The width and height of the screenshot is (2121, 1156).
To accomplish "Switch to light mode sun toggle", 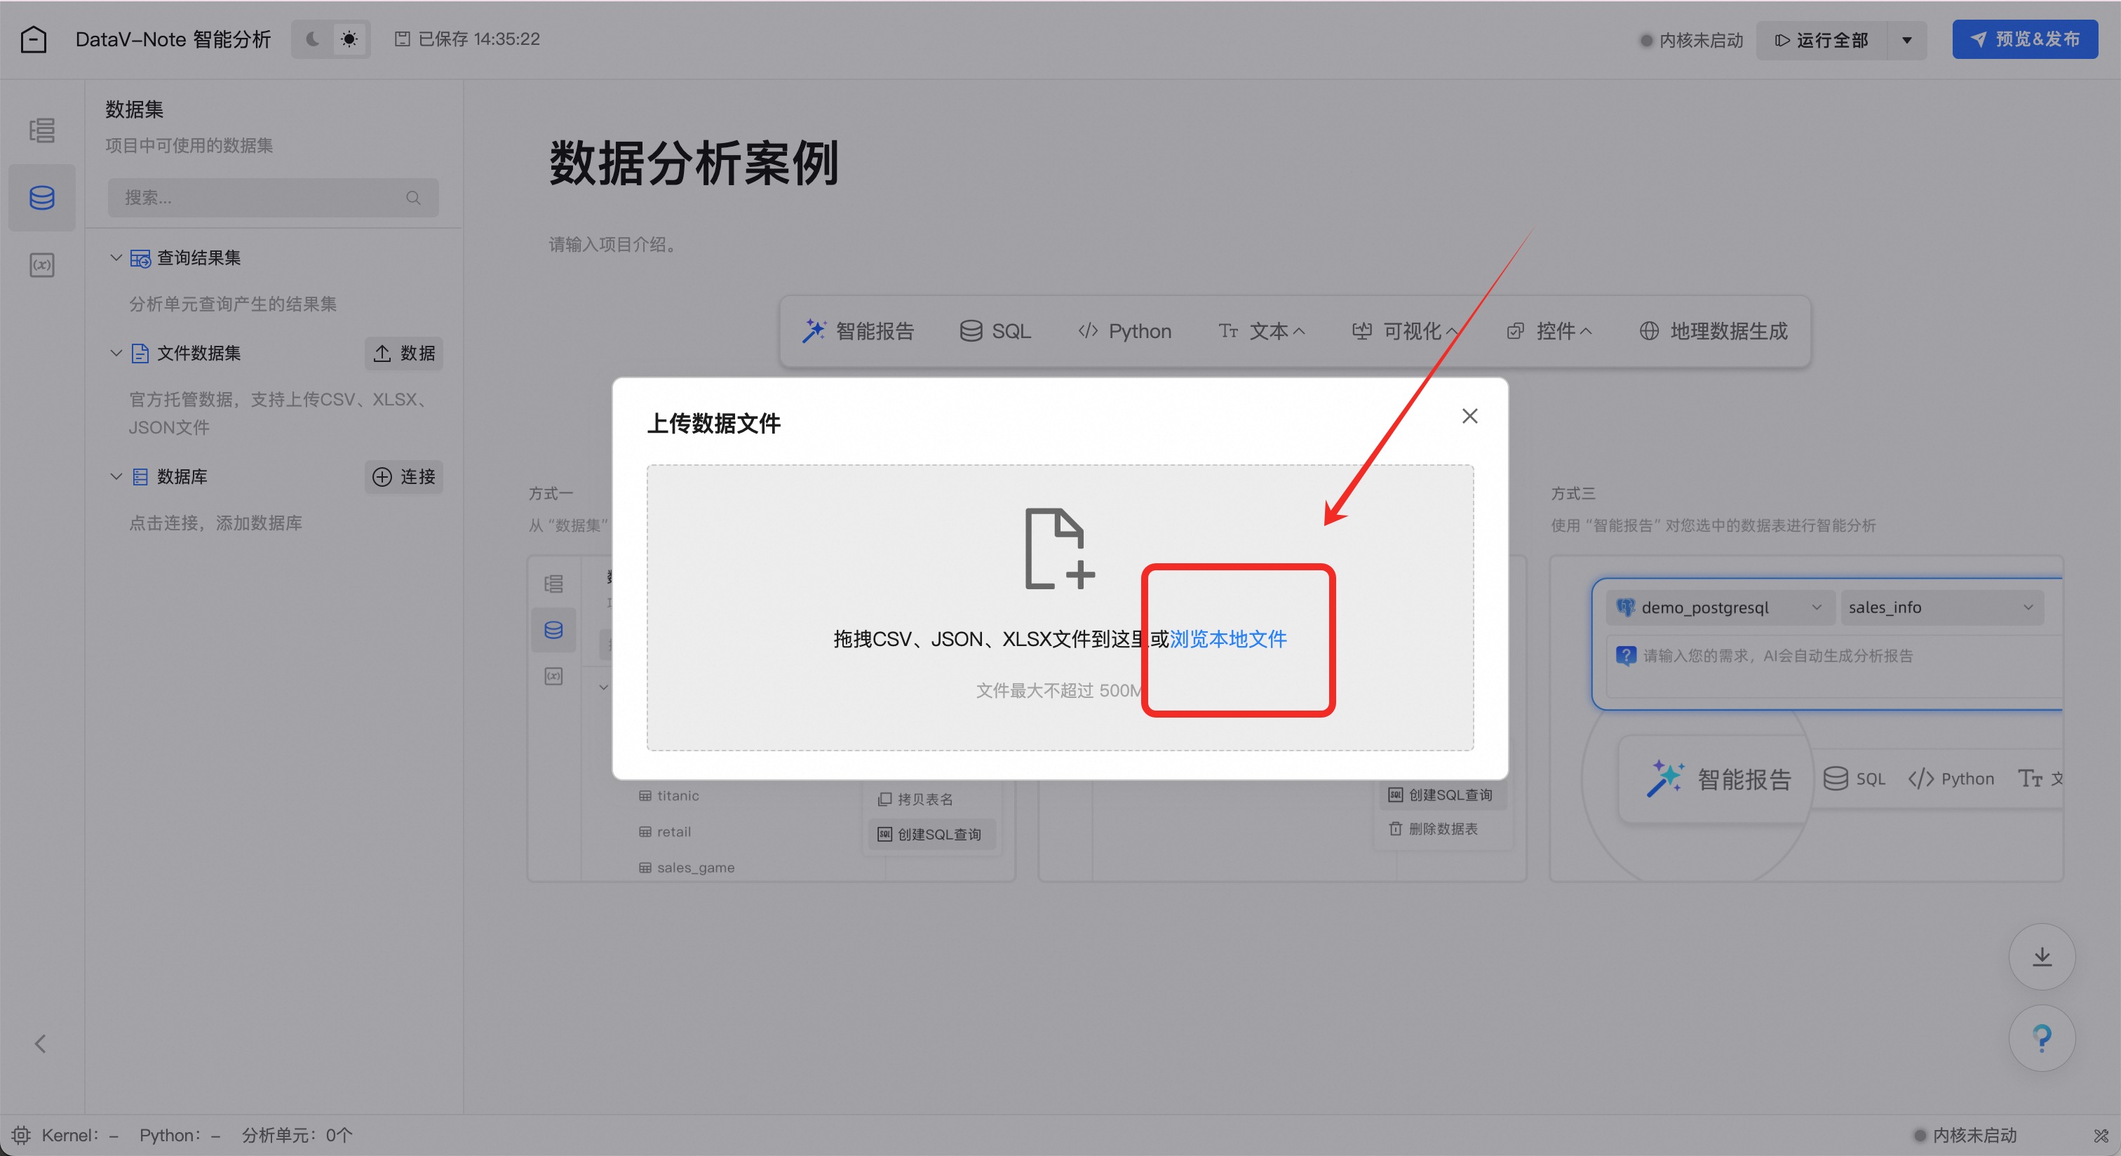I will (x=349, y=39).
